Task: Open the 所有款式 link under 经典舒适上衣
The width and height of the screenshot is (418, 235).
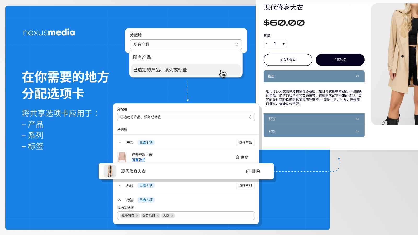Action: (x=138, y=160)
